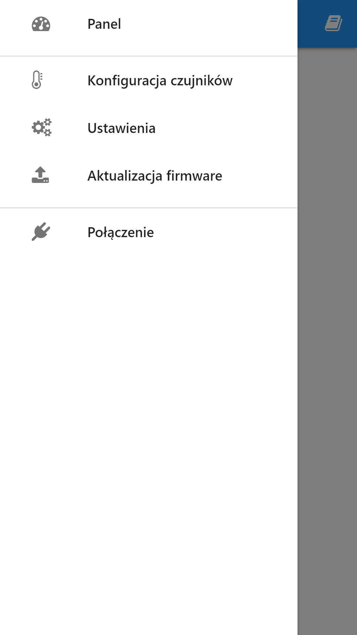Tap the 'Połączenie' text label

pos(121,233)
